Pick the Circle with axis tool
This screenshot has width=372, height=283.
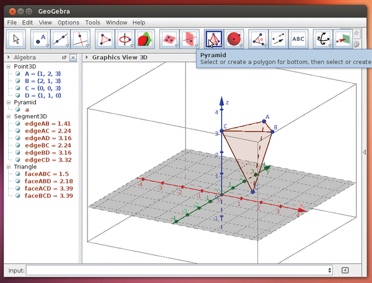click(x=125, y=39)
